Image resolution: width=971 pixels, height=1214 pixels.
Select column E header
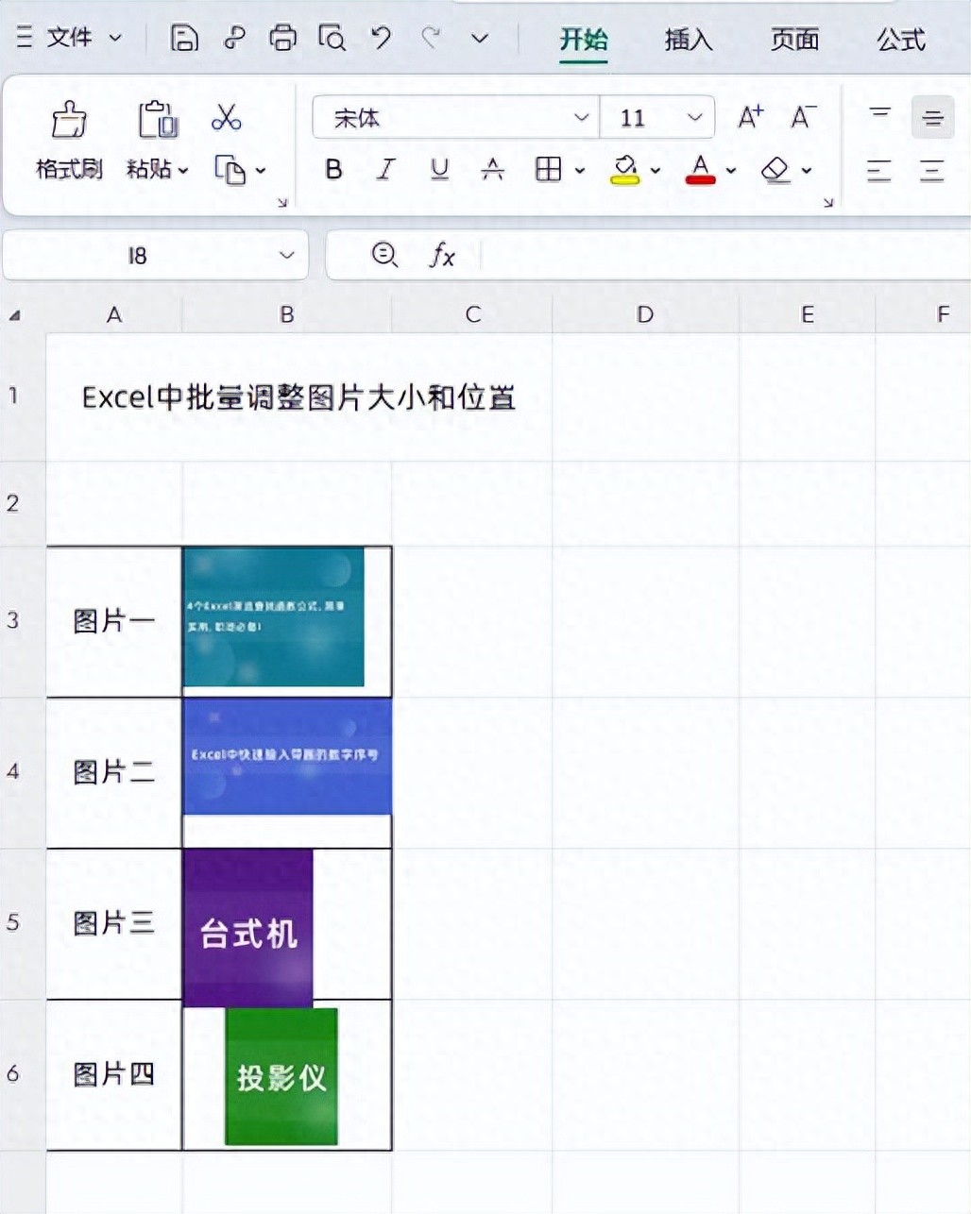[x=808, y=314]
